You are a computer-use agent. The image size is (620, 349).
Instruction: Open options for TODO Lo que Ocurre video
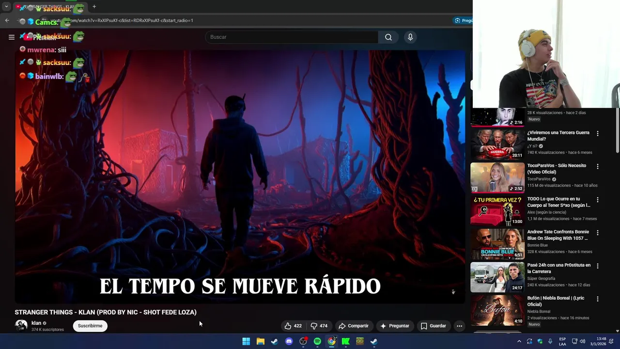tap(597, 200)
